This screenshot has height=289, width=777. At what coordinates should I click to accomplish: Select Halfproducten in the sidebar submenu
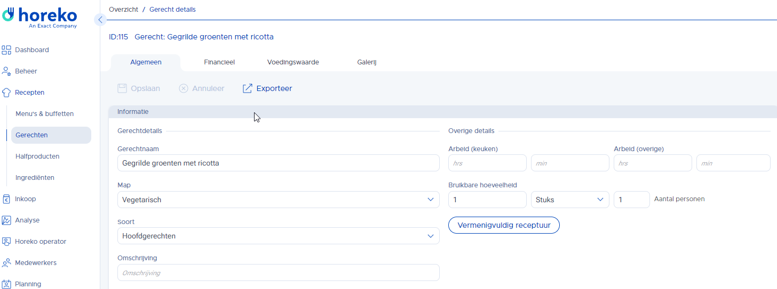coord(37,156)
